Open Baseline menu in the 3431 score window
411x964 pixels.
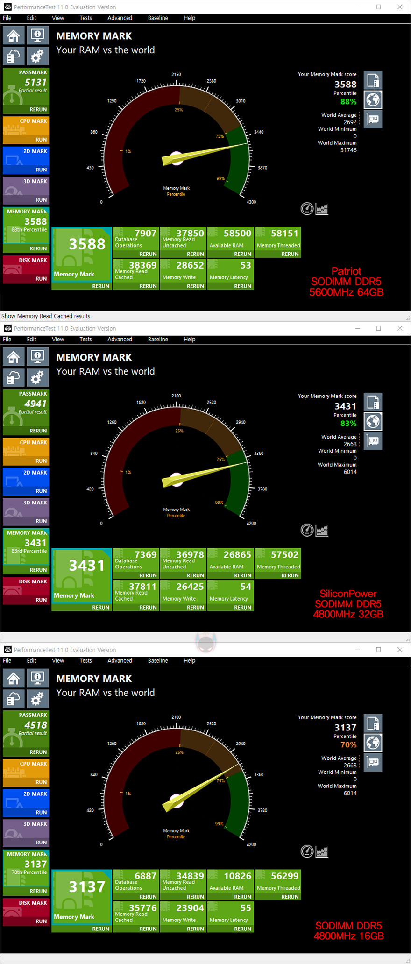[x=158, y=340]
